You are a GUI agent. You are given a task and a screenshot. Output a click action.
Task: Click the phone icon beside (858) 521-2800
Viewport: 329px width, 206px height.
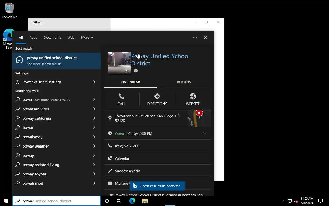110,146
